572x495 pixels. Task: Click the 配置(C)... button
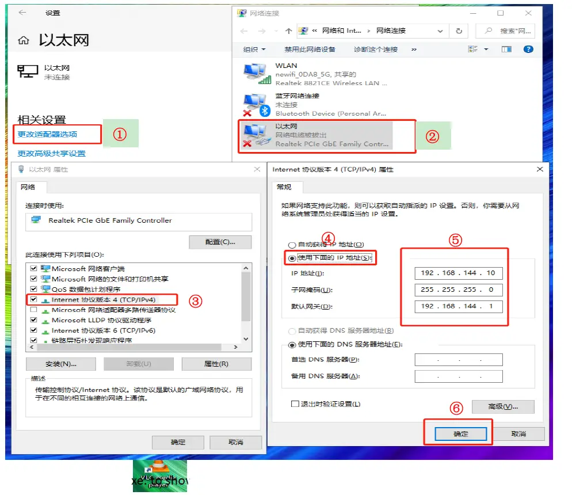coord(220,242)
